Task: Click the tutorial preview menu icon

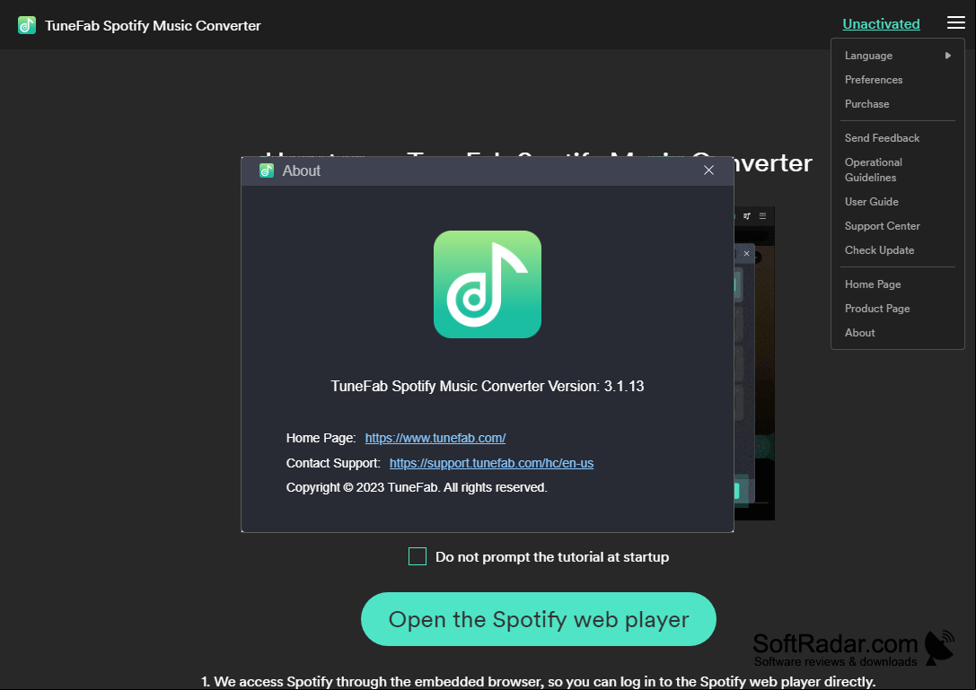Action: click(762, 216)
